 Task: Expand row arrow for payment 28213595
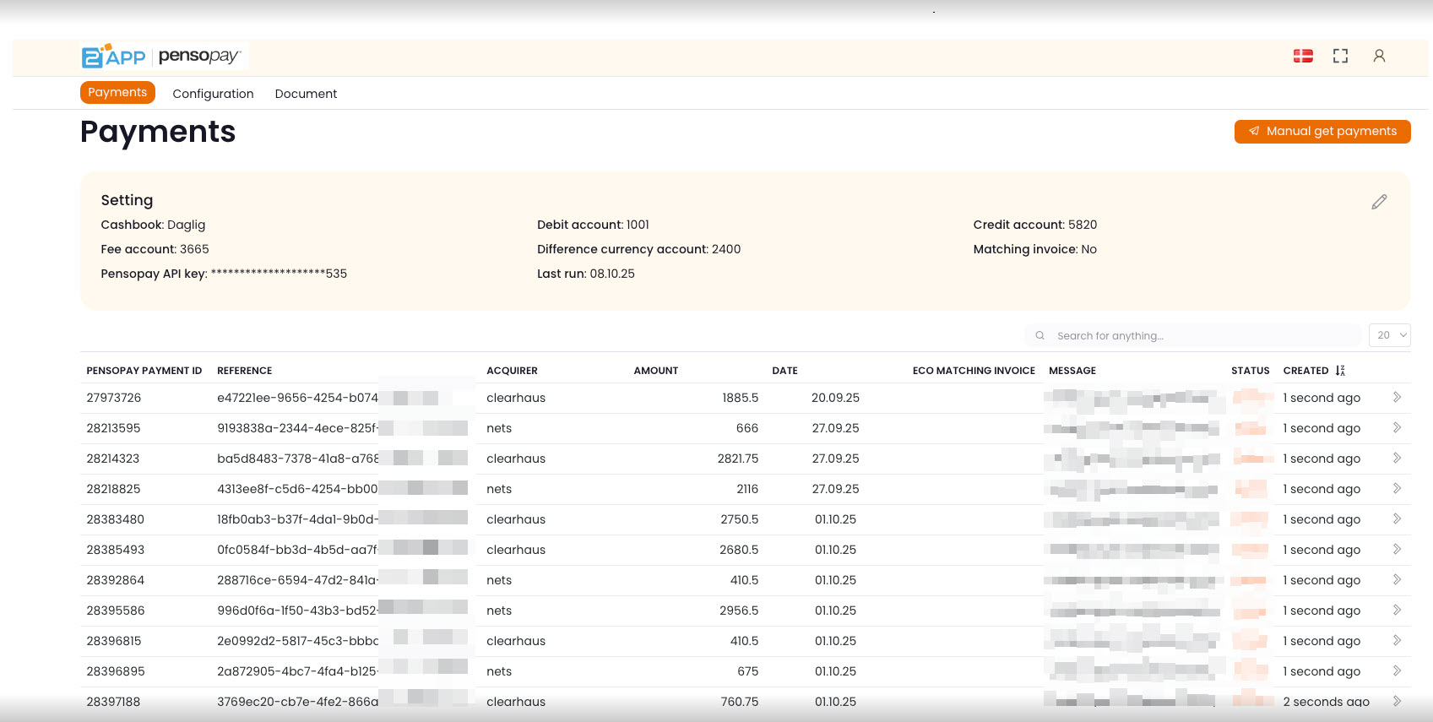click(1397, 428)
